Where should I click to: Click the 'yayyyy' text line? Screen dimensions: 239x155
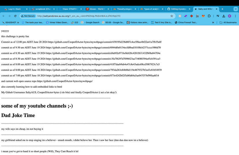[5, 31]
